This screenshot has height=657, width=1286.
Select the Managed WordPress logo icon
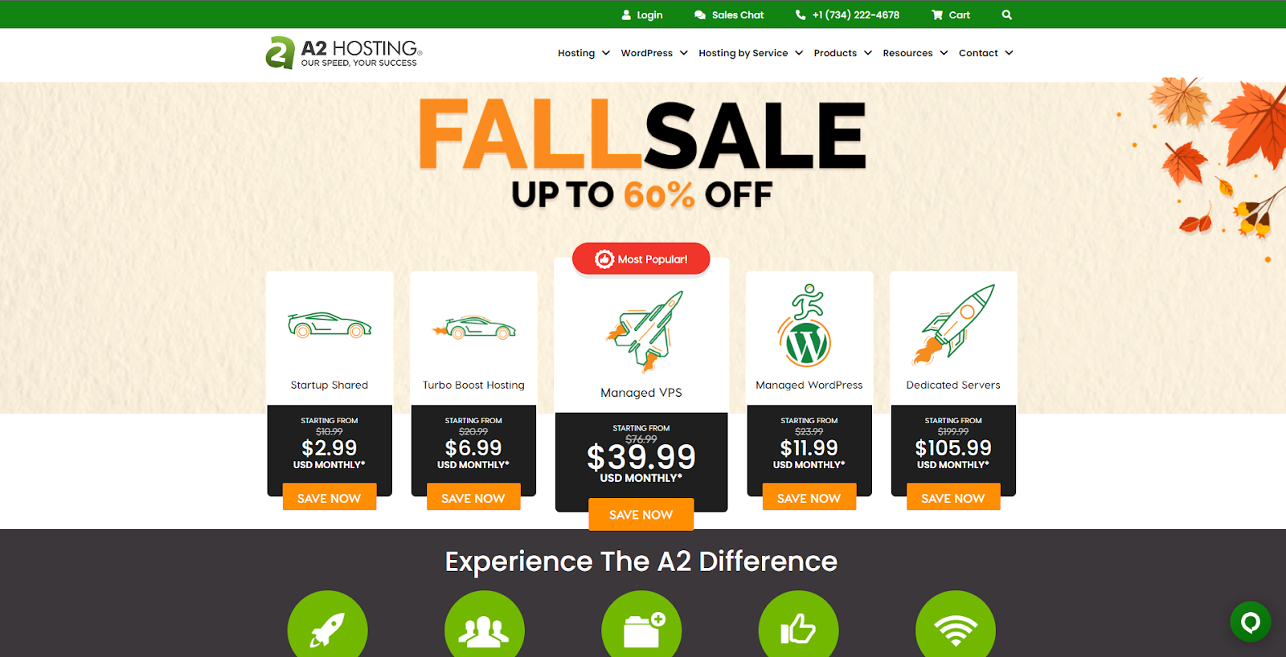click(x=804, y=325)
